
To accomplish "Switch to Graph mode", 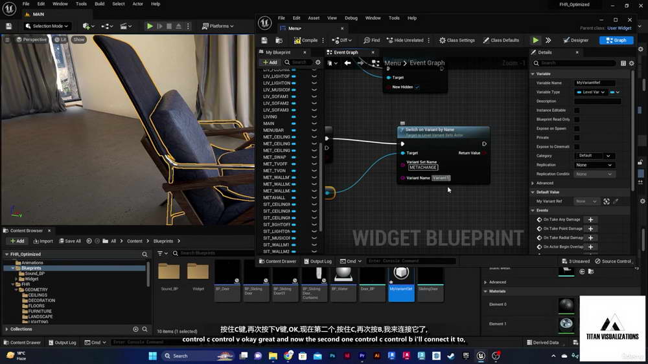I will pos(616,40).
